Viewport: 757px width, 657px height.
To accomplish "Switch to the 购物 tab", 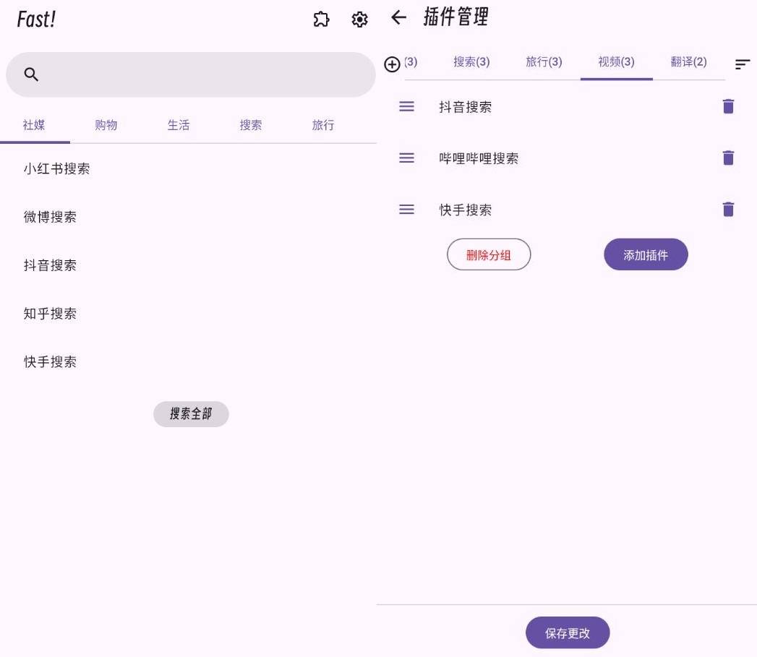I will point(106,125).
